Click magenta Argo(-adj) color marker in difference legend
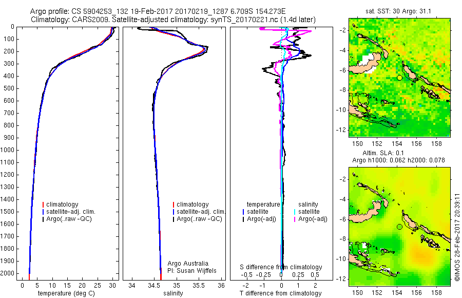The image size is (462, 298). click(295, 219)
